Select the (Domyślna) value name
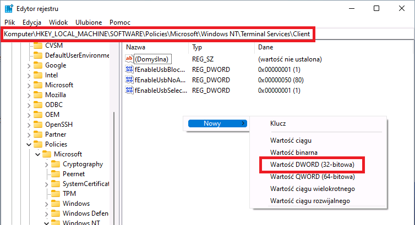 (152, 59)
